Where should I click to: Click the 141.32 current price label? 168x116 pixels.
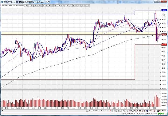coord(164,34)
